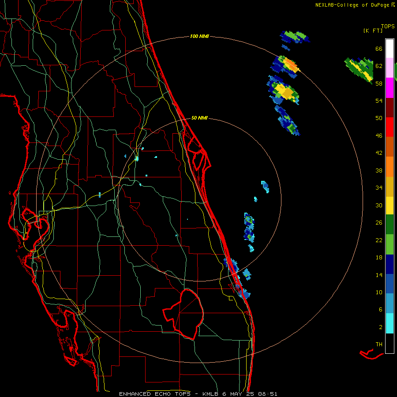Click the 62 legend value
Viewport: 397px width, 397px height.
point(379,66)
